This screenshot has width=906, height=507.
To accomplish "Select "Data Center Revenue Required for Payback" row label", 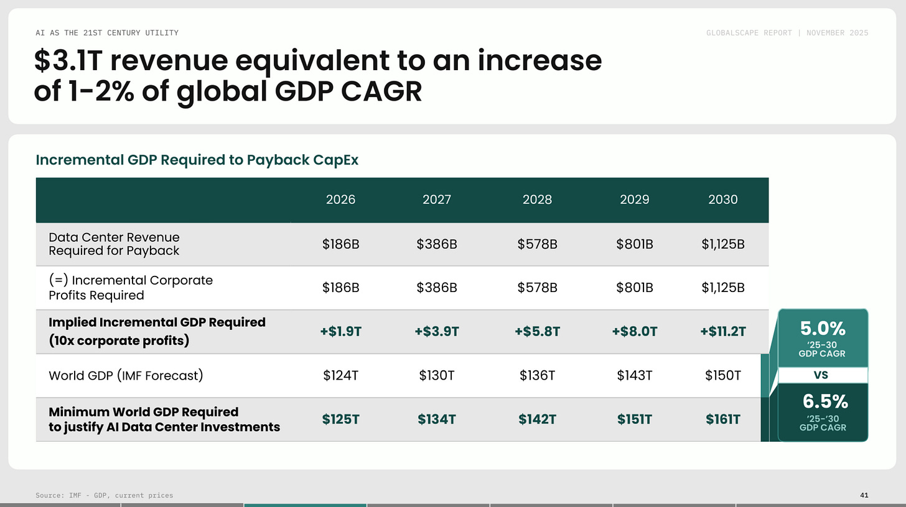I will click(x=114, y=244).
